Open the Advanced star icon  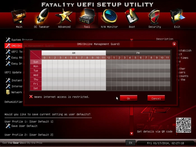(64, 16)
